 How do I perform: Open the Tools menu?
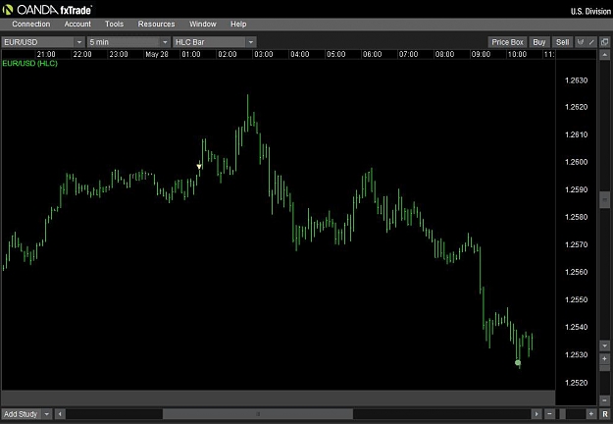coord(114,24)
